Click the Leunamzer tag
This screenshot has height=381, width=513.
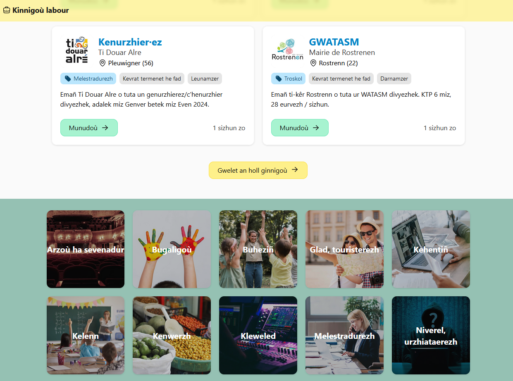pyautogui.click(x=205, y=79)
